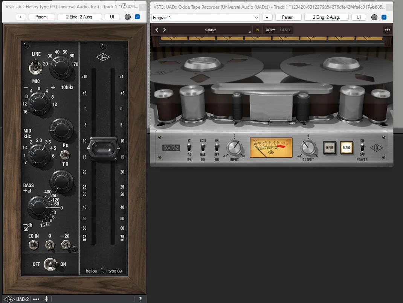Click the Oxide OUTPUT knob
This screenshot has width=403, height=303.
[x=308, y=148]
